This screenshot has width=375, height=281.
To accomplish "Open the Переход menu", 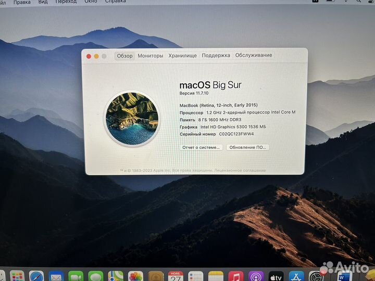I will coord(66,2).
